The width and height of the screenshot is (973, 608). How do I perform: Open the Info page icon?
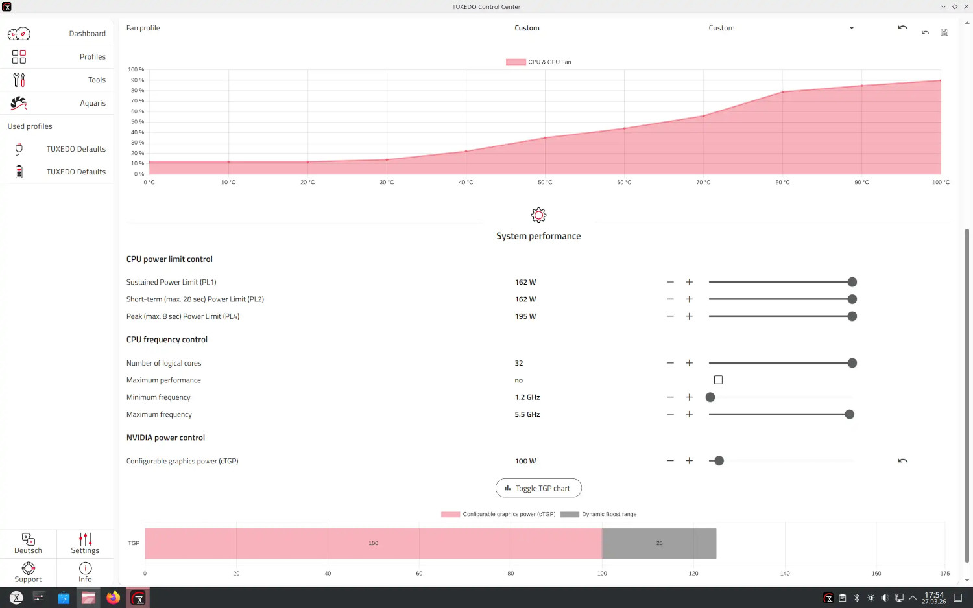(85, 568)
